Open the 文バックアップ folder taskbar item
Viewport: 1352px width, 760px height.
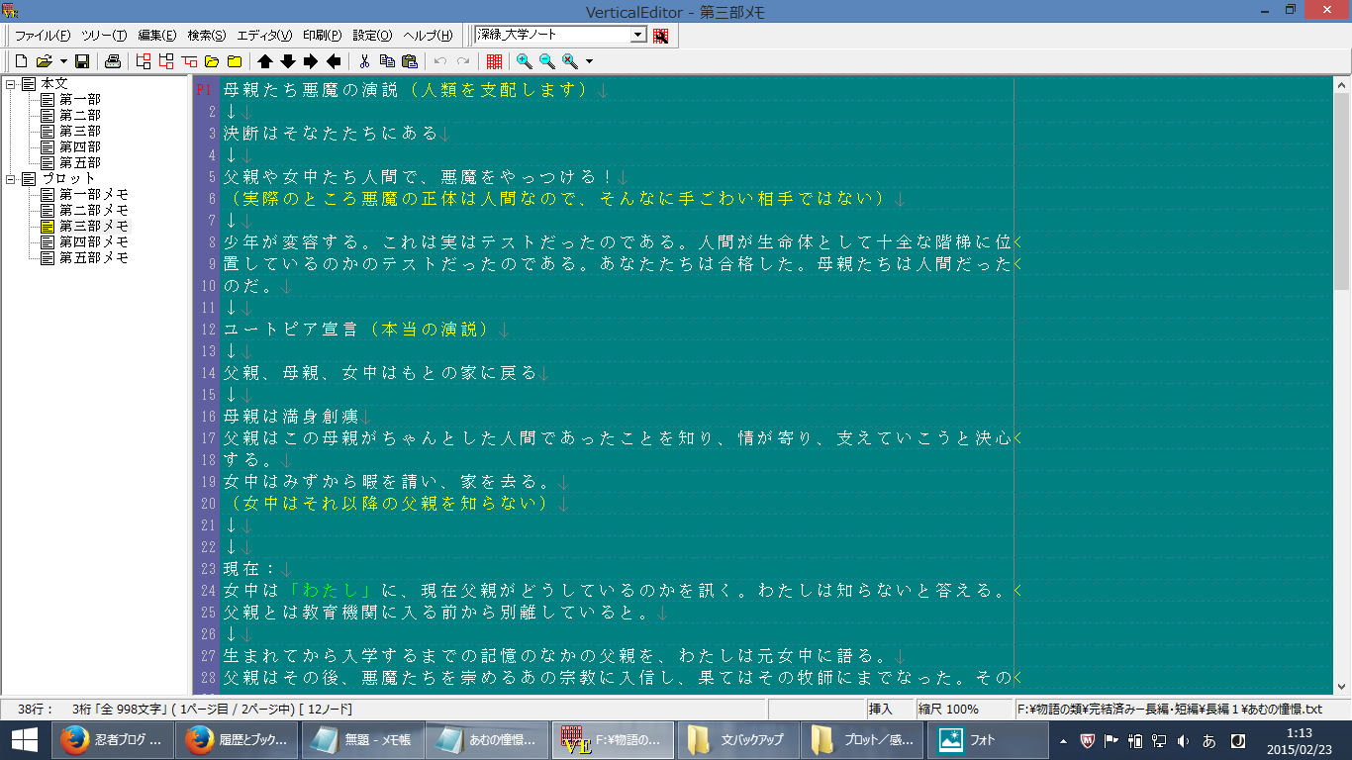click(x=737, y=740)
